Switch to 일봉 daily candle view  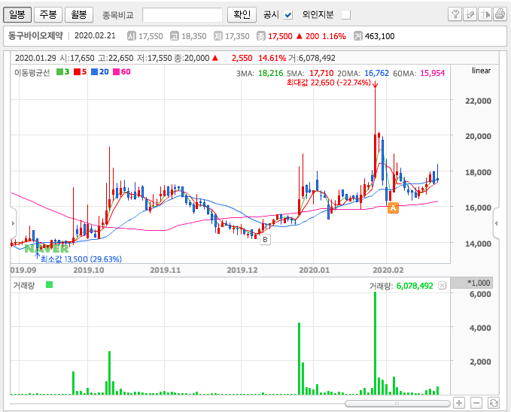click(17, 14)
